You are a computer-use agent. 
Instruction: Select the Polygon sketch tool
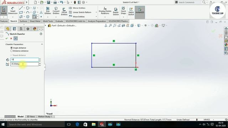click(x=28, y=17)
